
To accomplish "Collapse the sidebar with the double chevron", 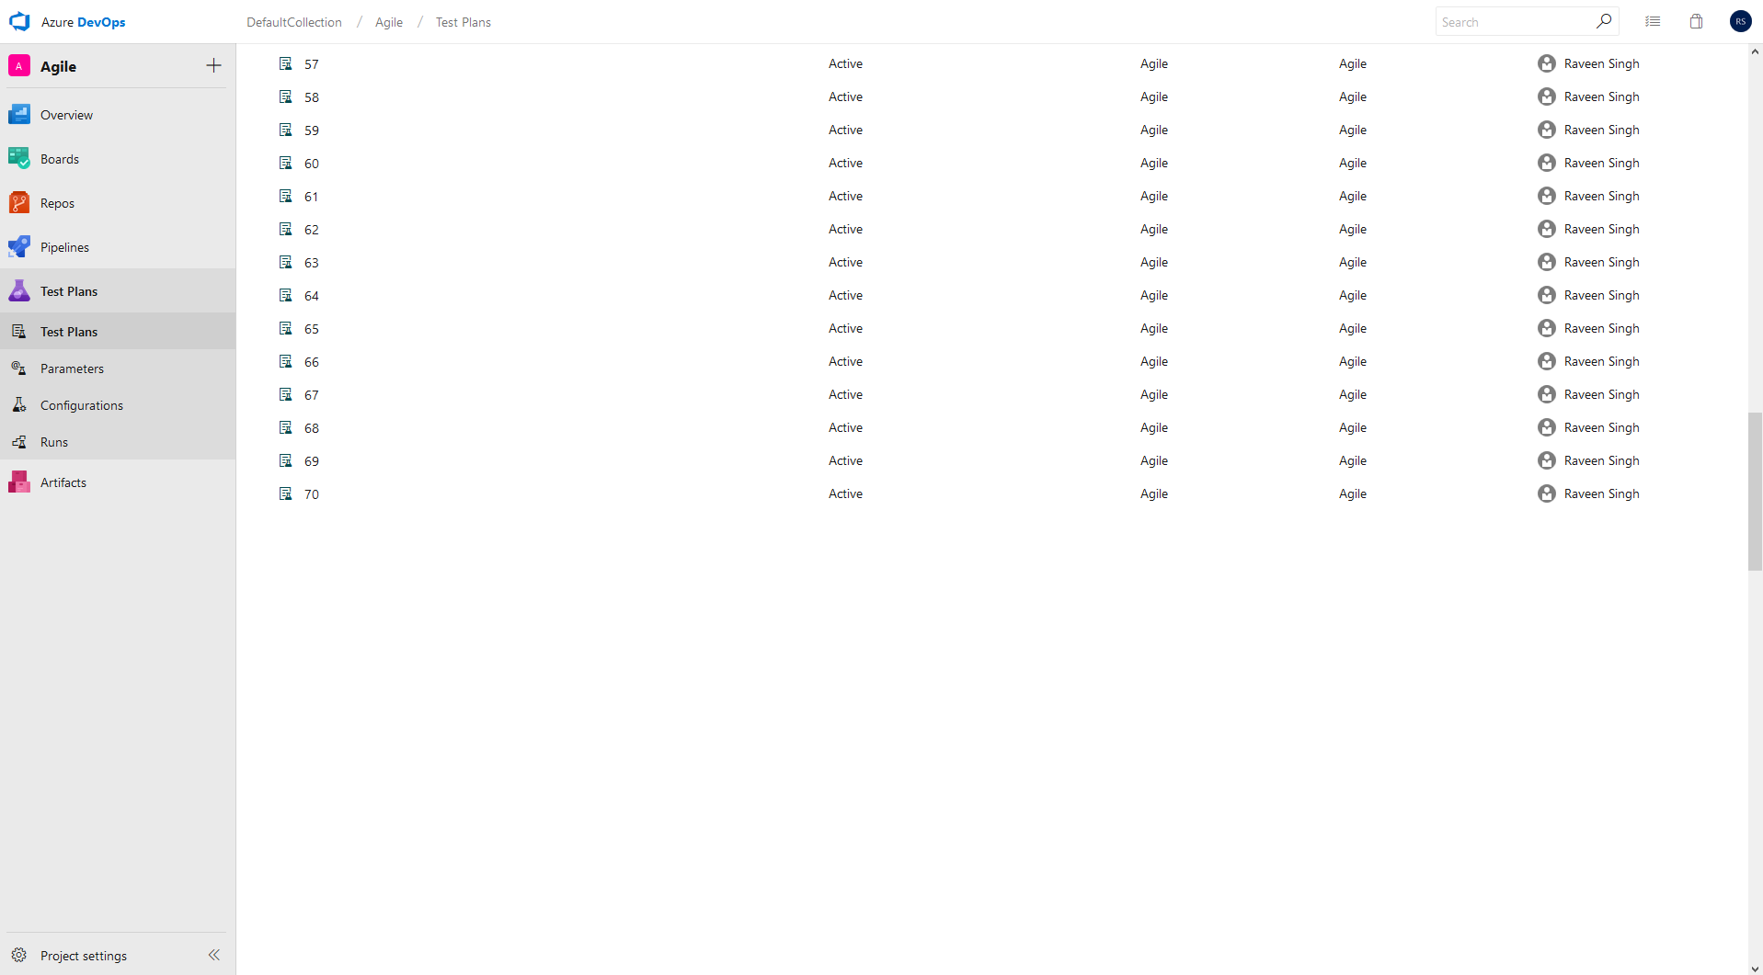I will 214,955.
